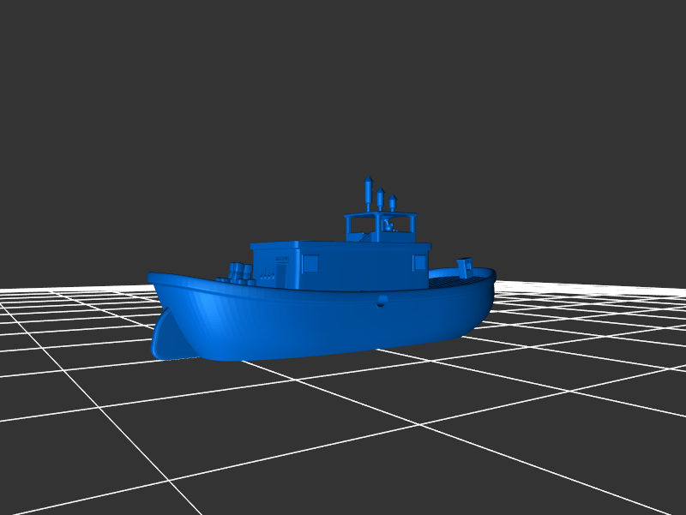
Task: Click the tallest smokestack on the boat
Action: coord(369,192)
